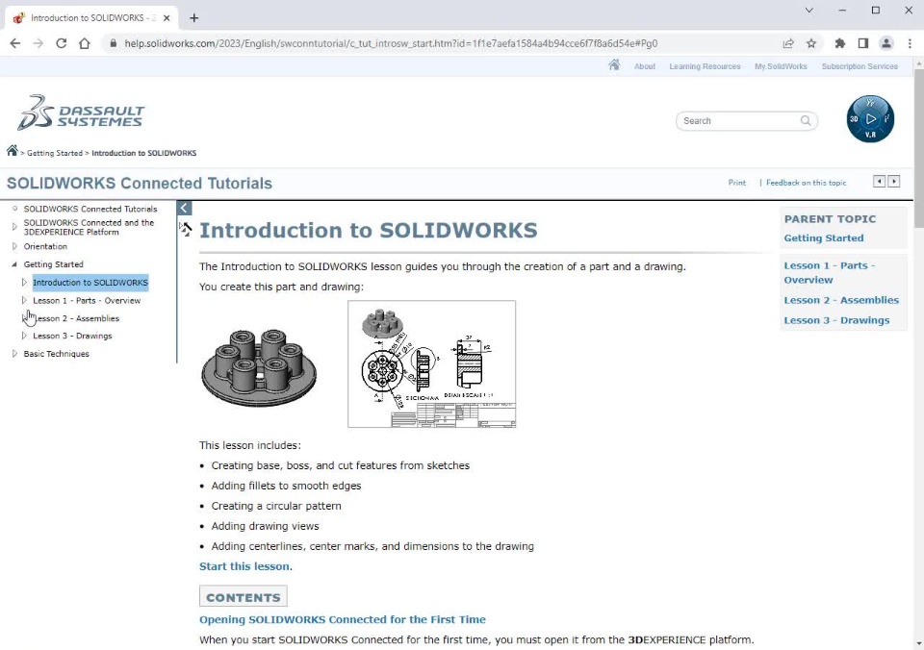Go to previous topic arrow button
The height and width of the screenshot is (650, 924).
tap(879, 182)
